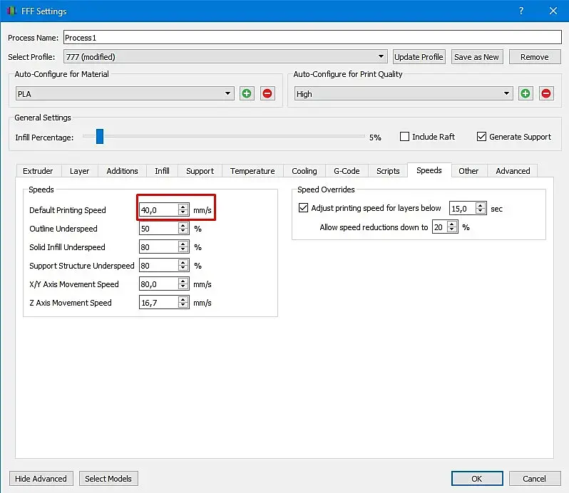Click Z Axis Movement Speed field
The width and height of the screenshot is (569, 493).
[x=159, y=302]
